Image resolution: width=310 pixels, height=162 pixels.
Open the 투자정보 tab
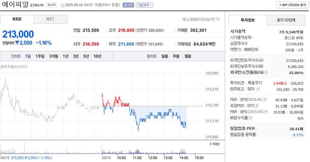(x=248, y=20)
